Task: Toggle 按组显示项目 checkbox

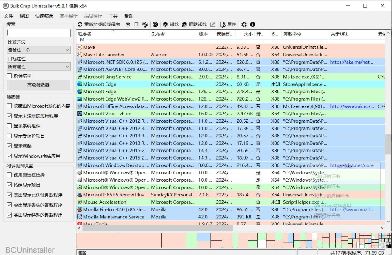Action: [x=9, y=185]
